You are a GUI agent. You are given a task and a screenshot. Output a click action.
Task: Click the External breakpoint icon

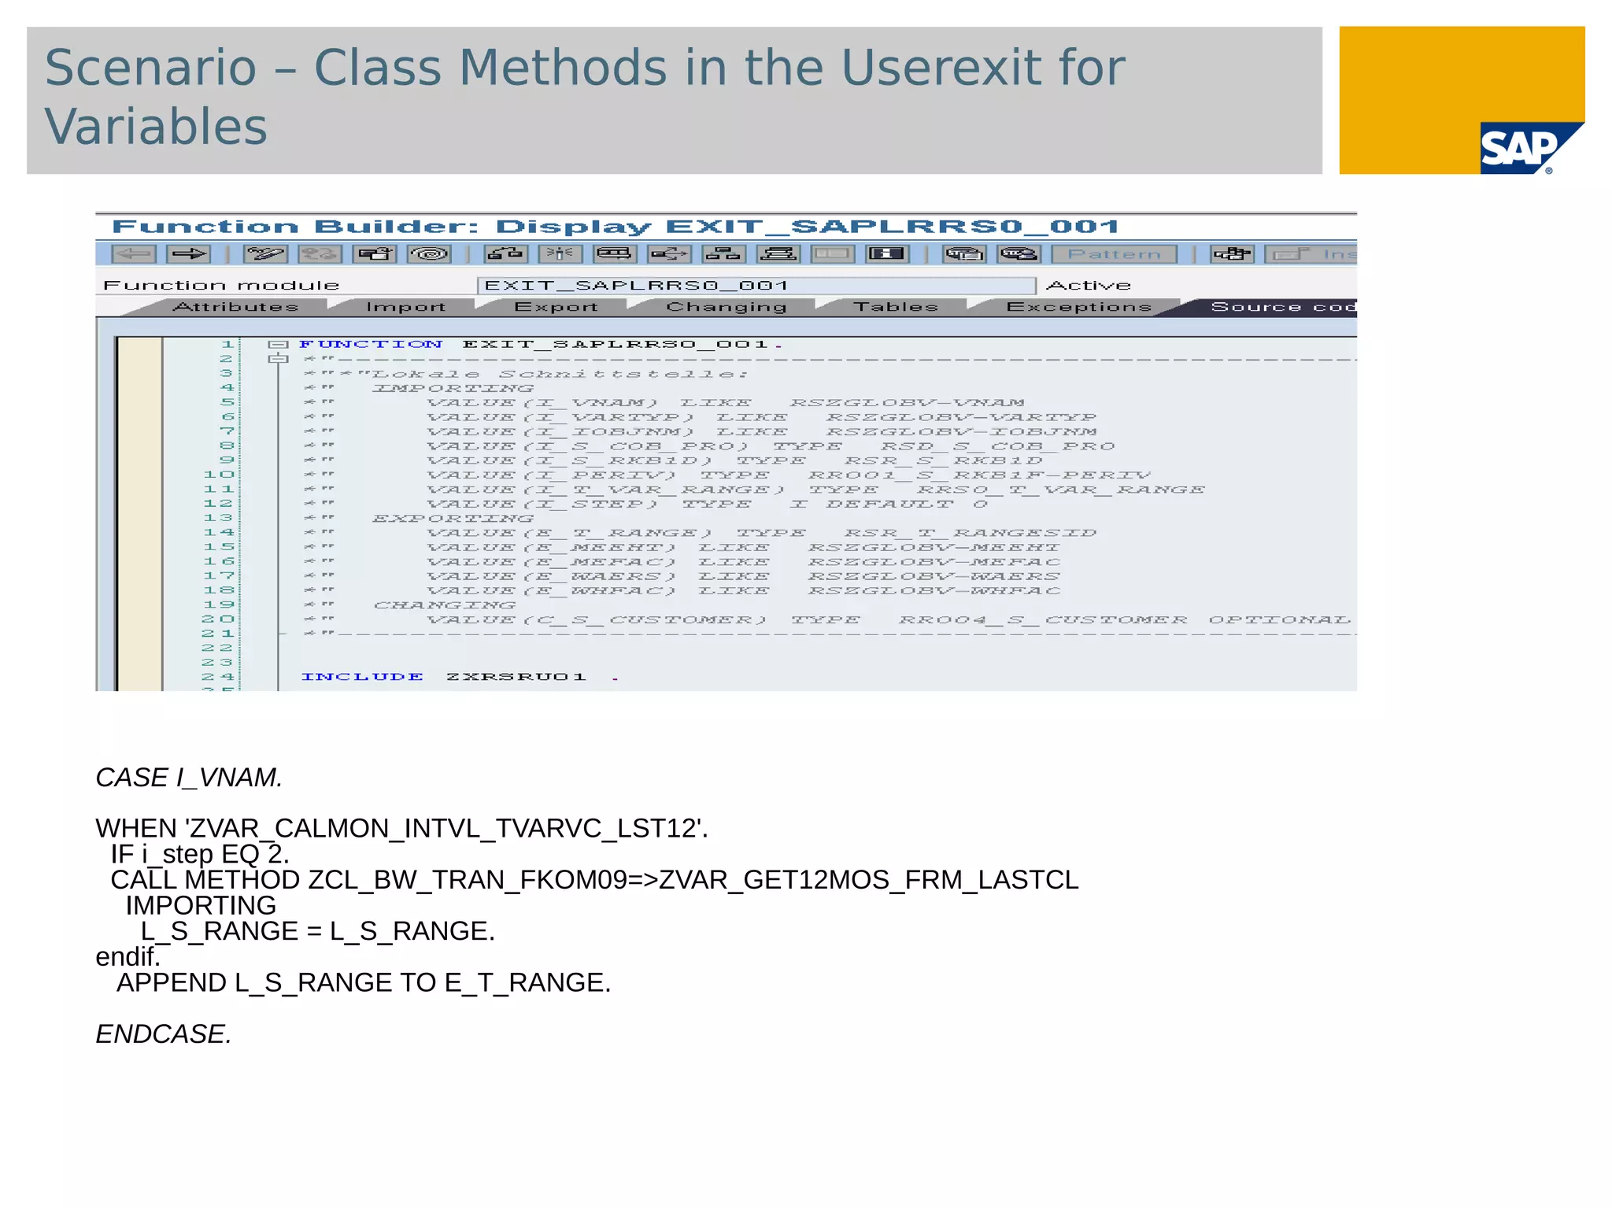[1019, 253]
